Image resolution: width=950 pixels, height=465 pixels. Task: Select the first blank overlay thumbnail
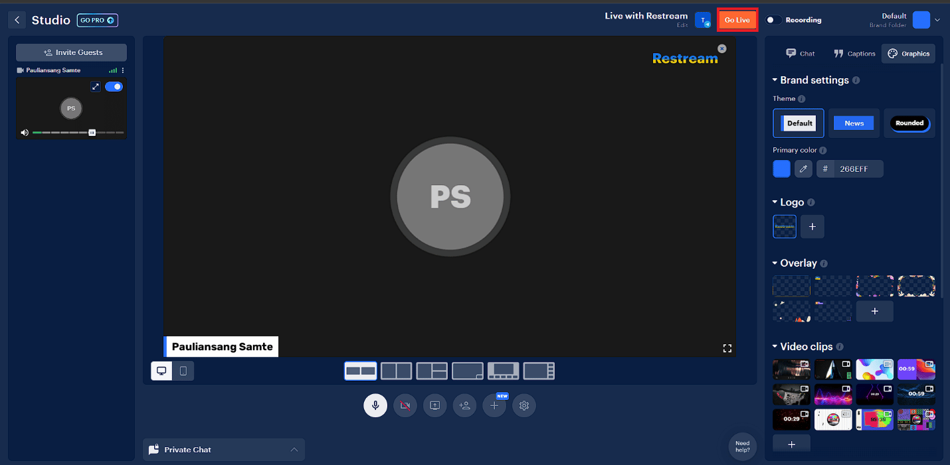pos(792,286)
